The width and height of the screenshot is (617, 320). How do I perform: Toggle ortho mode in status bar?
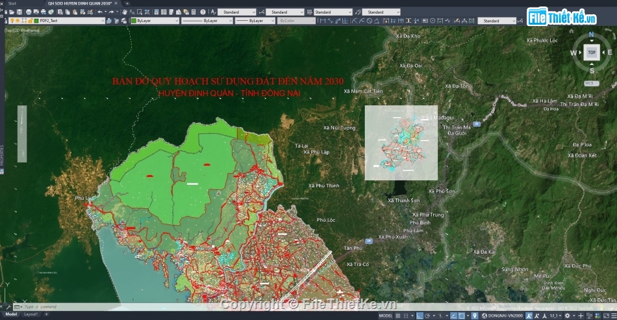[420, 315]
